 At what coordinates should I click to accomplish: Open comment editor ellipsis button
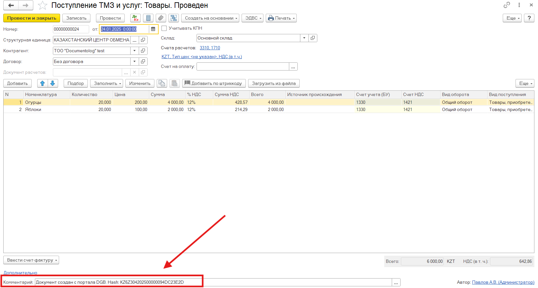pyautogui.click(x=396, y=282)
